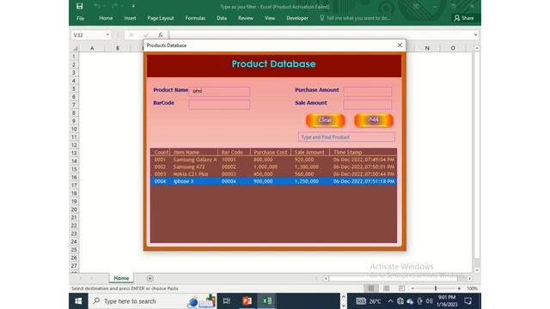550x309 pixels.
Task: Select the Nokia C21 Plus row
Action: (x=273, y=174)
